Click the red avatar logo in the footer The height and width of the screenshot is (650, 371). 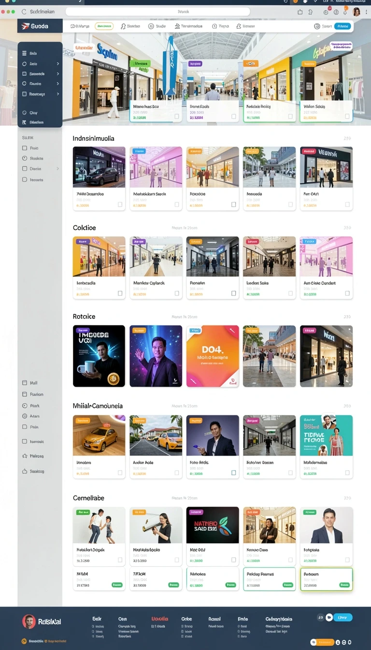[29, 621]
